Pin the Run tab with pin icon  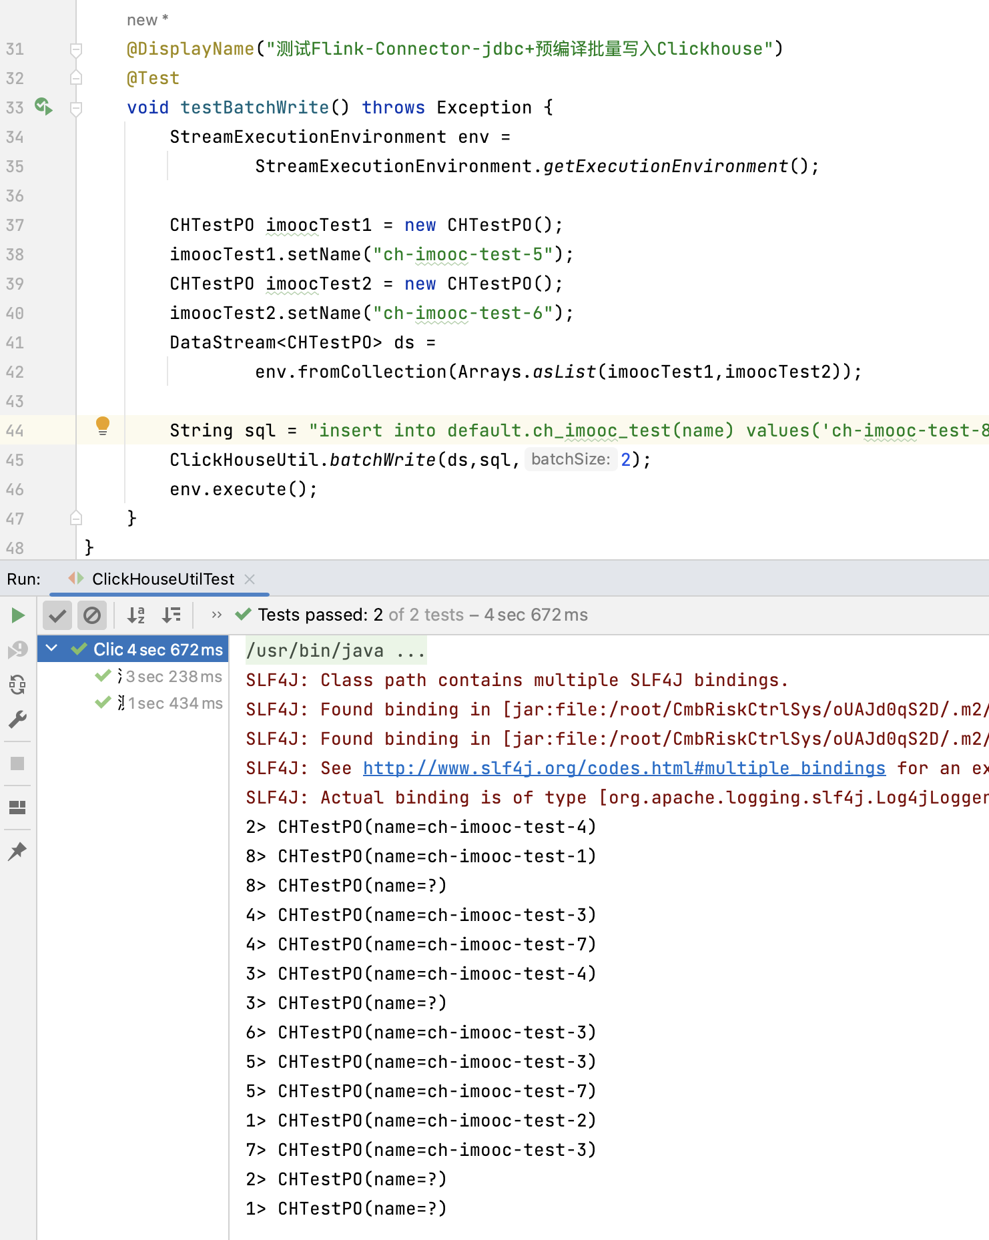click(18, 851)
